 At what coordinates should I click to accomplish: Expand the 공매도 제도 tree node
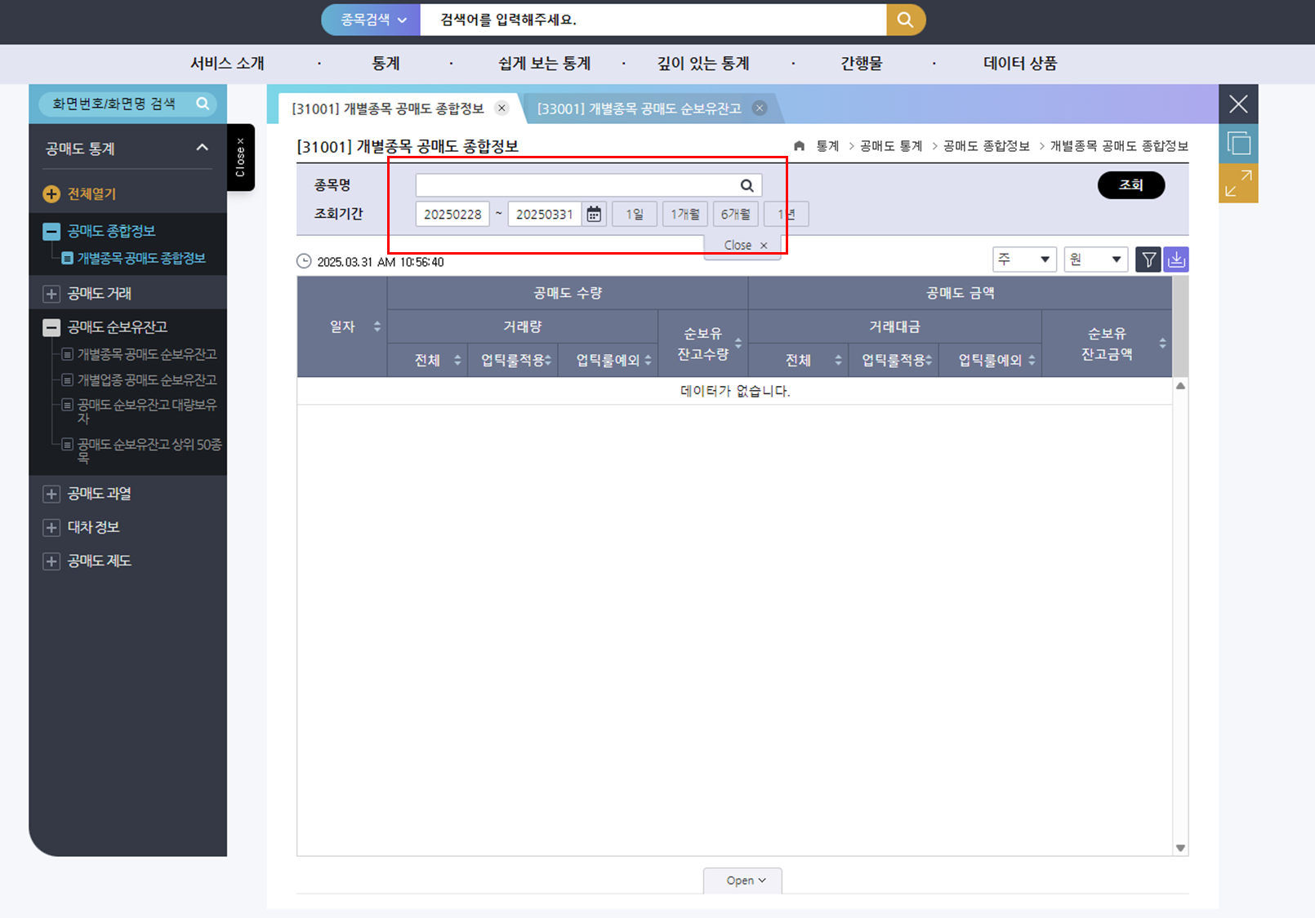click(51, 561)
